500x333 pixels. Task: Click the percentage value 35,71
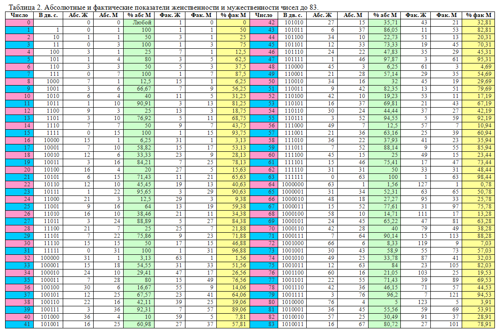391,23
